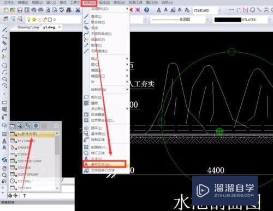Select the Line tool in left toolbar

click(x=4, y=30)
